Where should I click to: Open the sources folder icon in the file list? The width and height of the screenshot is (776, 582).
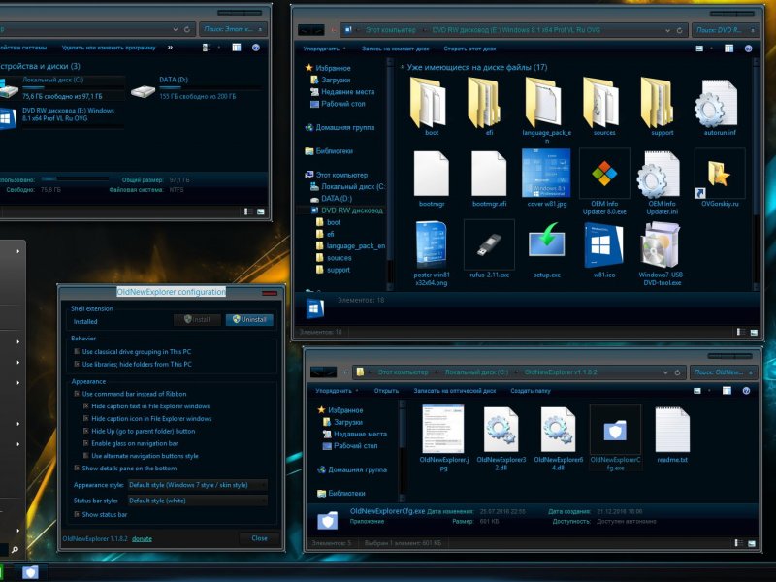[601, 103]
